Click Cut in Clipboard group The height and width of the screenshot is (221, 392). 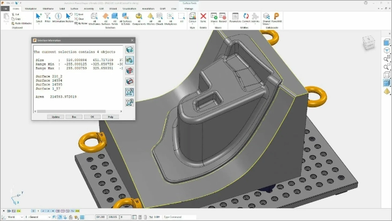point(15,14)
